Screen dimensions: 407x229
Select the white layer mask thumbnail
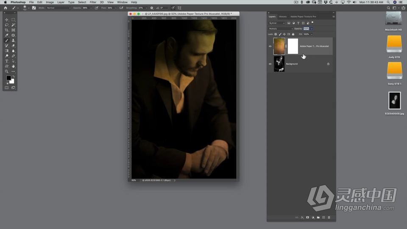click(x=293, y=46)
